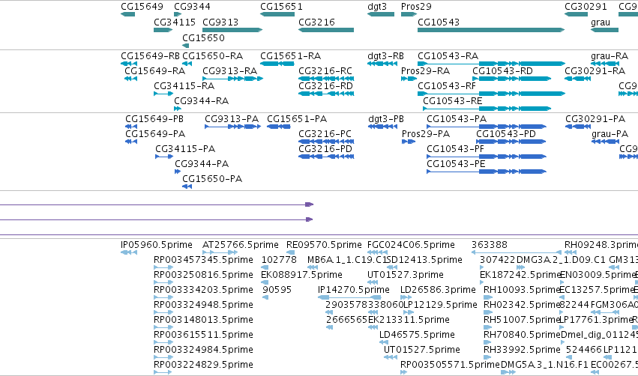
Task: Select protein CG15650-PA
Action: click(x=187, y=187)
